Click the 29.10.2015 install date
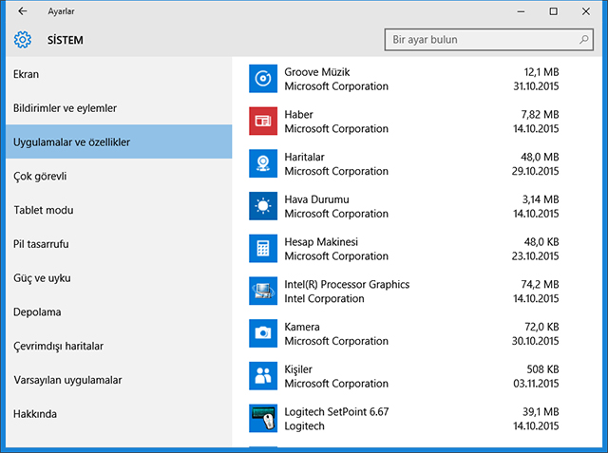Screen dimensions: 608x453 pos(535,171)
